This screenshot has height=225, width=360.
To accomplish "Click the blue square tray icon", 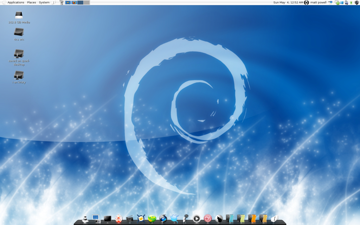I will pyautogui.click(x=342, y=3).
